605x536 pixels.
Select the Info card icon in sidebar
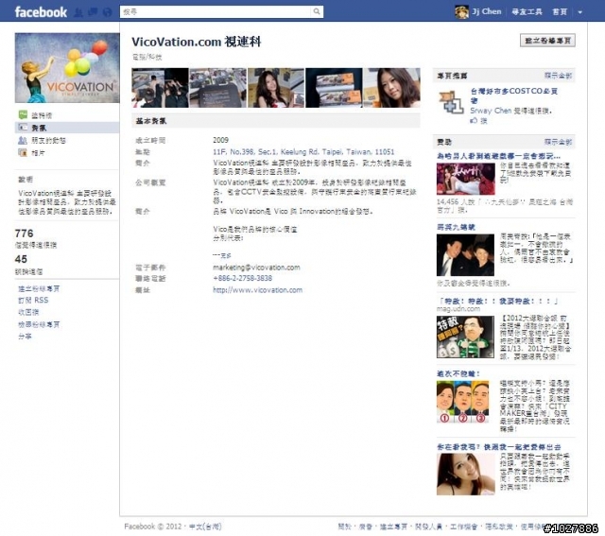coord(23,128)
